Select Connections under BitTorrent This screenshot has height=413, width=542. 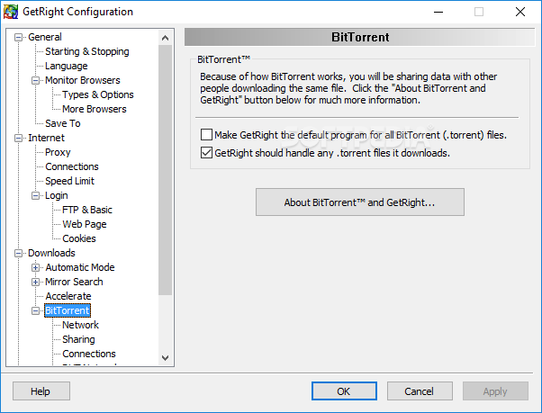[89, 354]
